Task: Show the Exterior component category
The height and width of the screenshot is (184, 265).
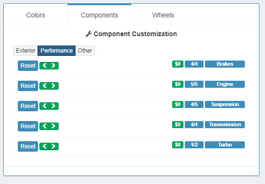Action: click(25, 51)
